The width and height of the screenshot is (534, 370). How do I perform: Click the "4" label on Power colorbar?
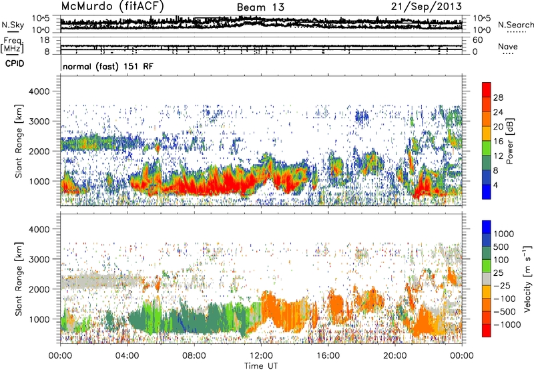click(x=495, y=186)
